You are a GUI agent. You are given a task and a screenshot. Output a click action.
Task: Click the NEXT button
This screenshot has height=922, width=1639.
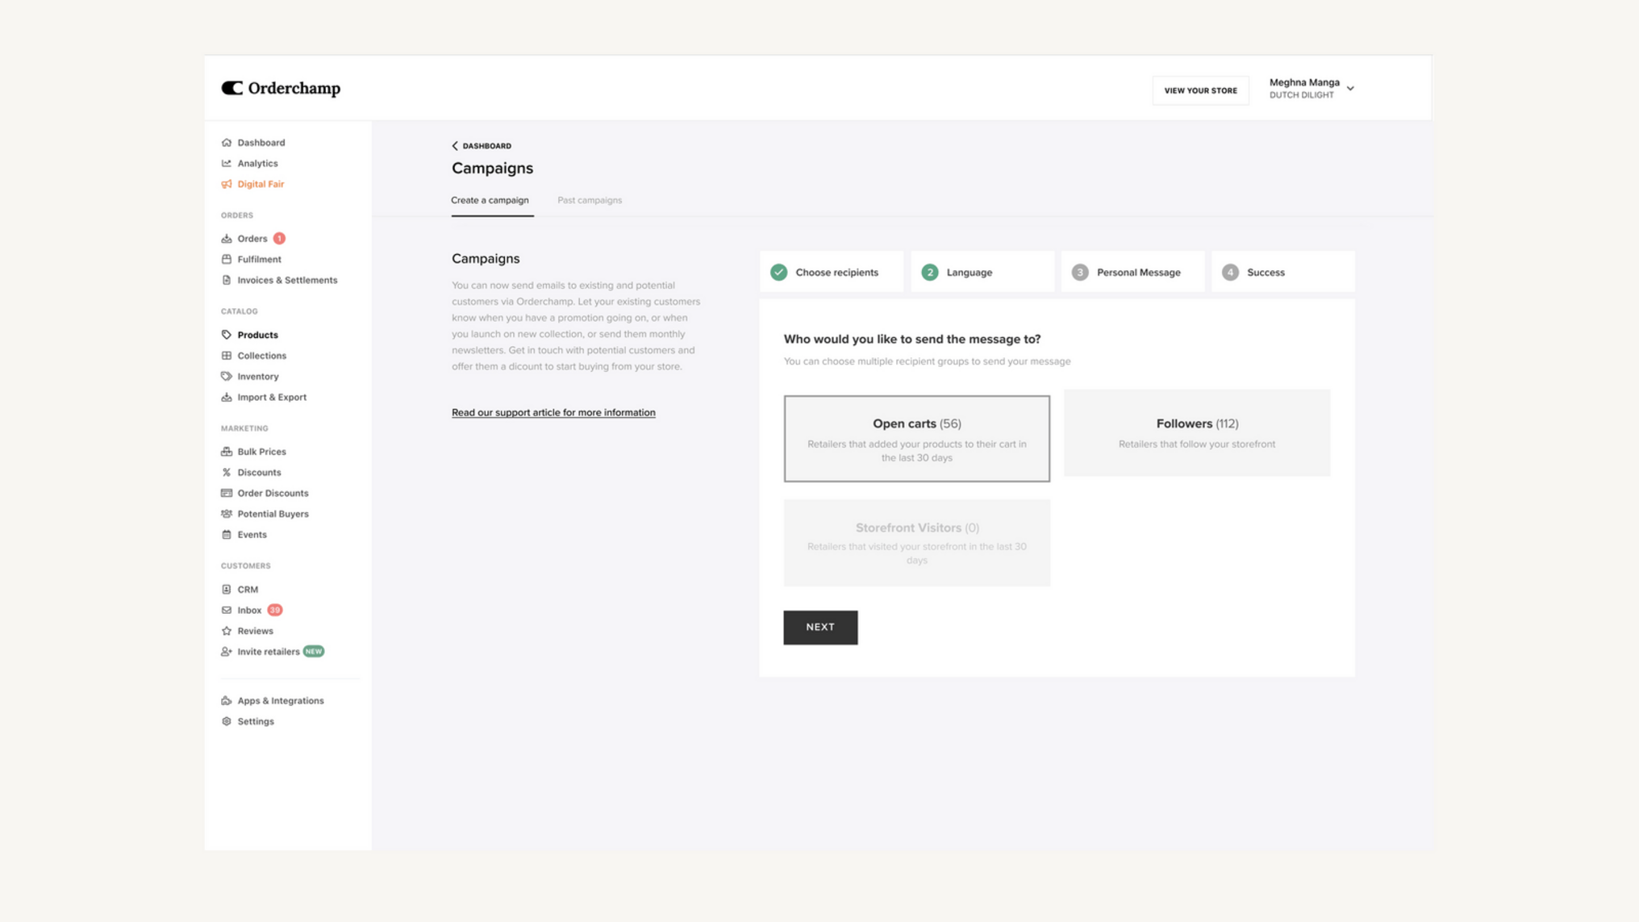tap(820, 627)
